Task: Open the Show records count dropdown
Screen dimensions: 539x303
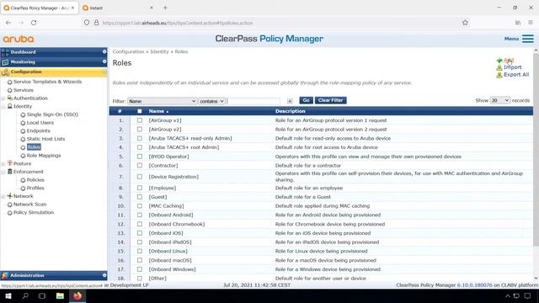Action: (499, 100)
